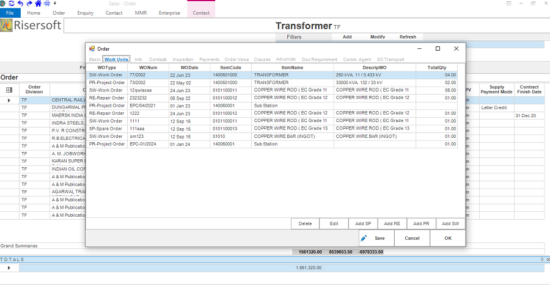Viewport: 550px width, 285px height.
Task: Expand the Totals row arrow
Action: pos(9,267)
